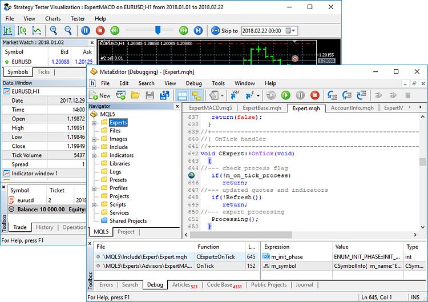Open file with folder icon in MetaEditor
Viewport: 428px width, 302px height.
point(135,95)
